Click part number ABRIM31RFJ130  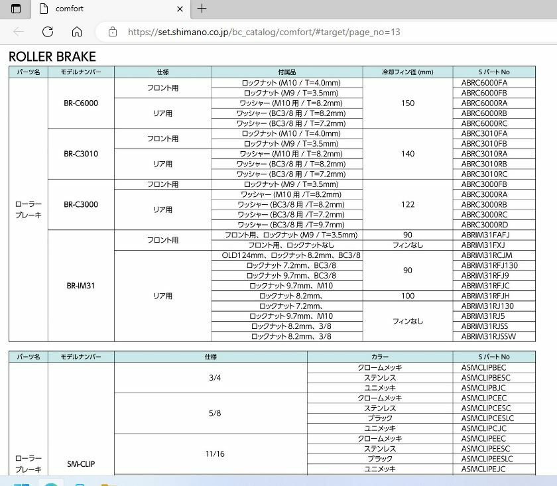(489, 265)
